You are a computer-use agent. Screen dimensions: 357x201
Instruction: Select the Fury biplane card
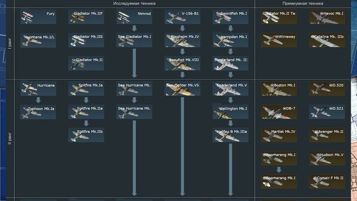point(38,17)
